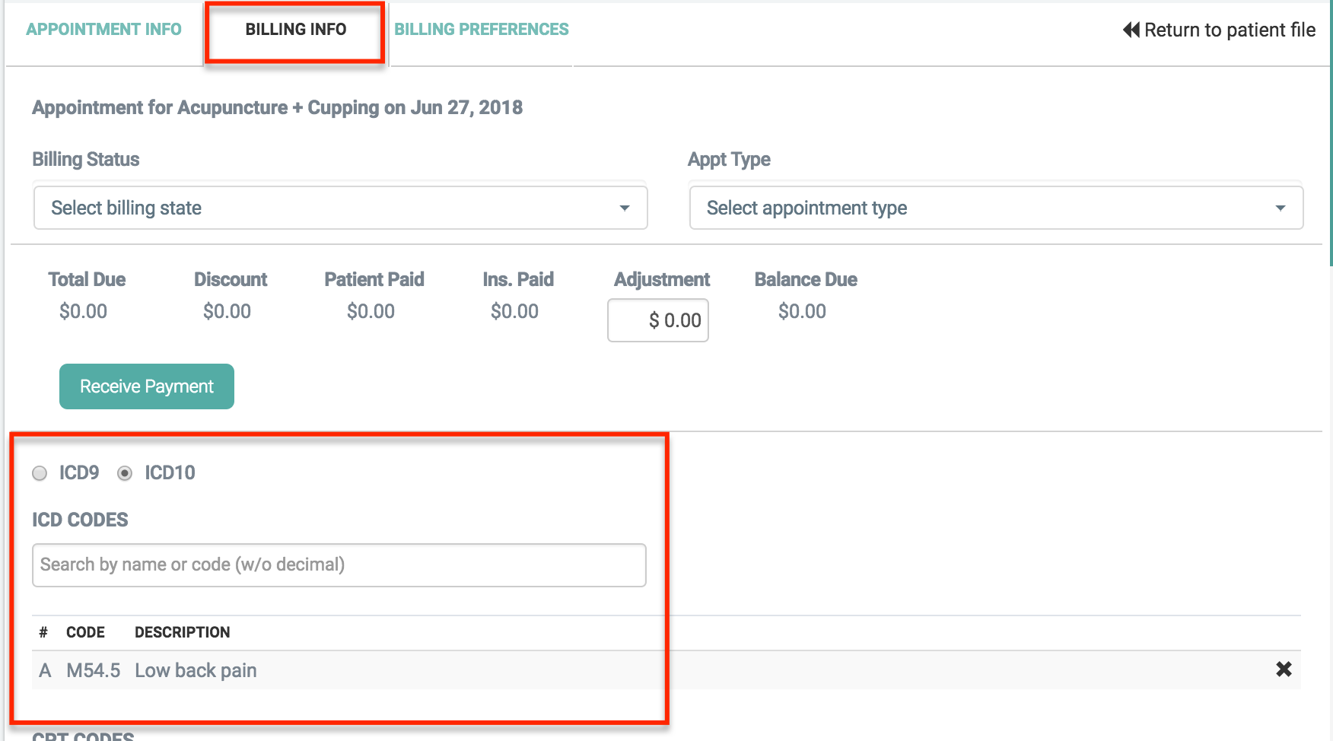Click the double-arrow back icon near Return
This screenshot has height=741, width=1333.
(1131, 30)
